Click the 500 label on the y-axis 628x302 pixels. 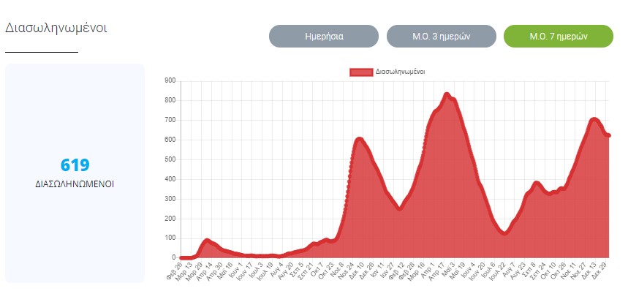point(169,159)
